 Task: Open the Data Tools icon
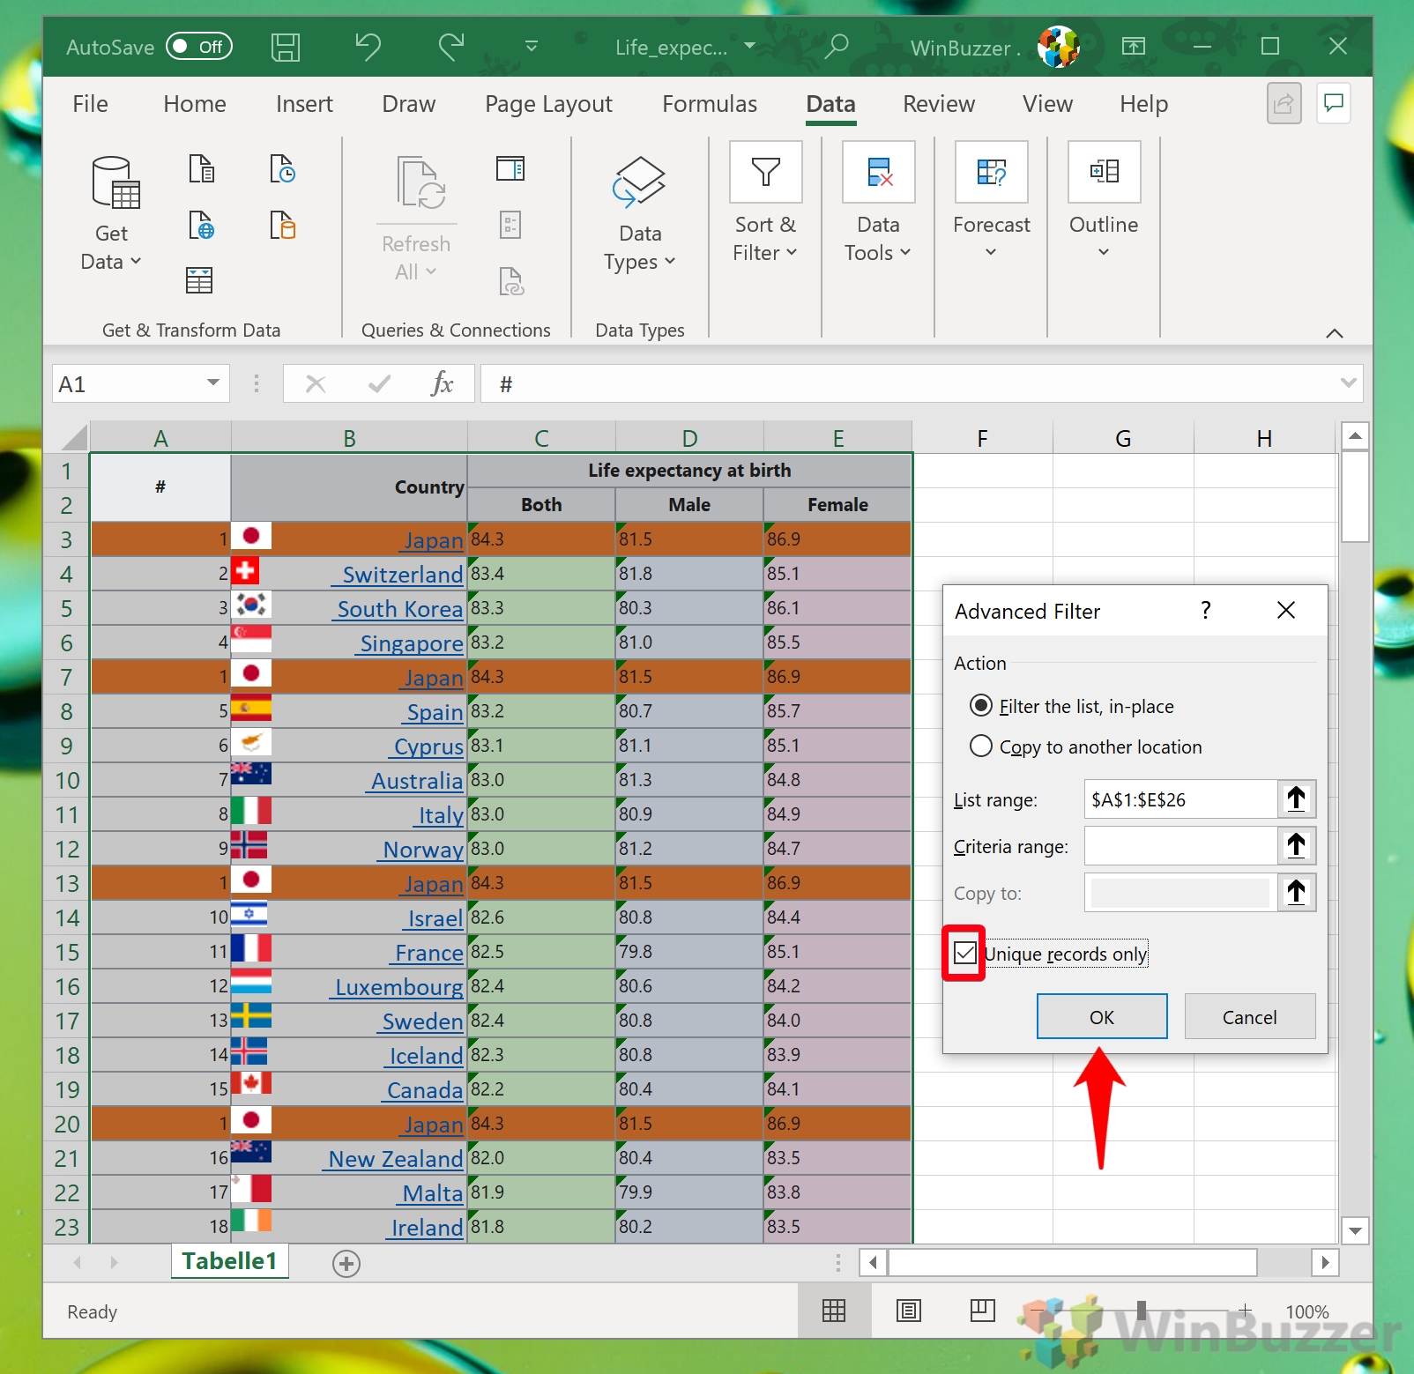(878, 172)
